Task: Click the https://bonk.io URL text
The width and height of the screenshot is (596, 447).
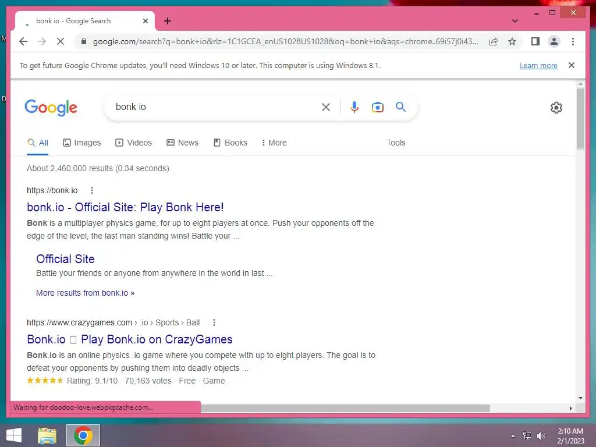Action: coord(52,190)
